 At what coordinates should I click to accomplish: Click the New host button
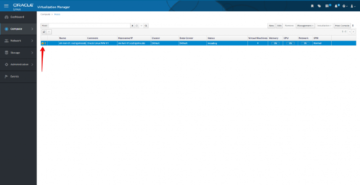(271, 26)
